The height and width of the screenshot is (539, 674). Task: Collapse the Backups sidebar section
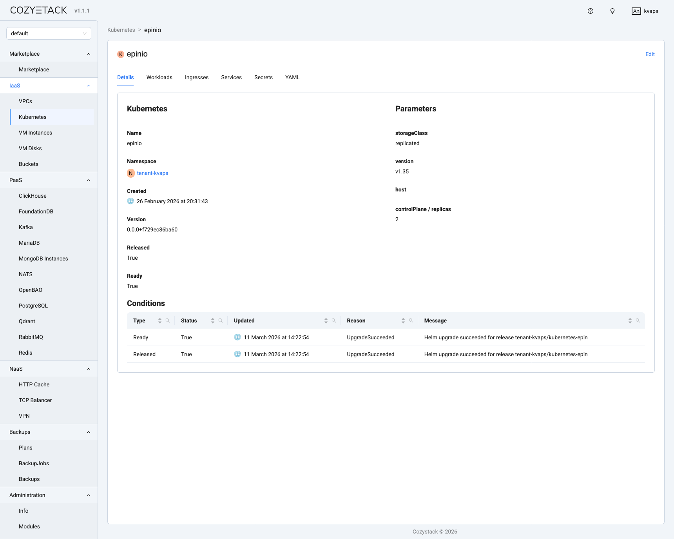coord(88,432)
